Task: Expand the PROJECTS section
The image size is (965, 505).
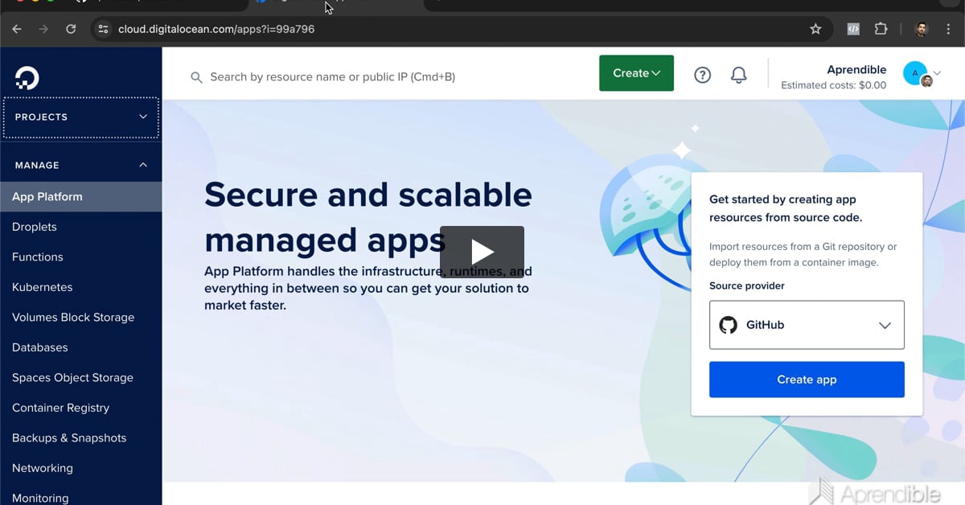Action: (81, 117)
